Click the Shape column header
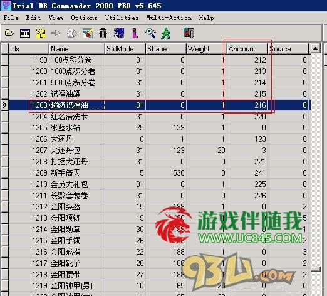Viewport: 327px width, 296px height. click(166, 49)
